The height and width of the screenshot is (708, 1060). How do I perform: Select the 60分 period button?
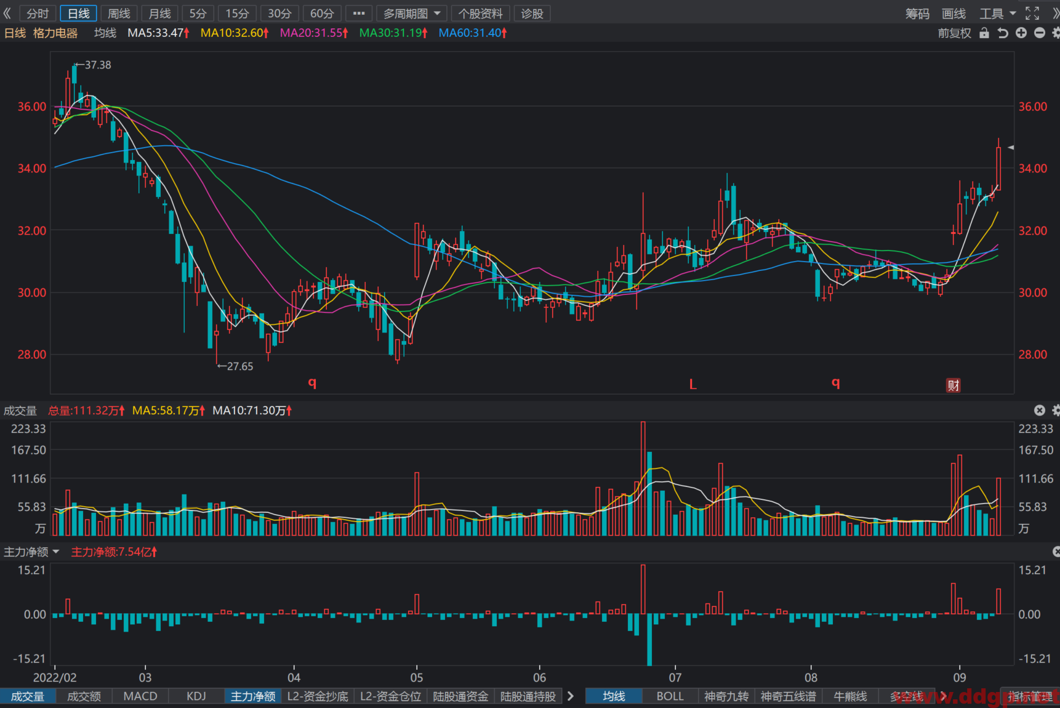point(322,14)
